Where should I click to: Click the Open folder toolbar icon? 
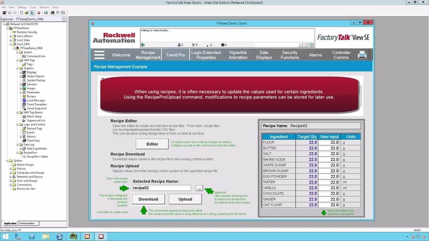coord(26,13)
